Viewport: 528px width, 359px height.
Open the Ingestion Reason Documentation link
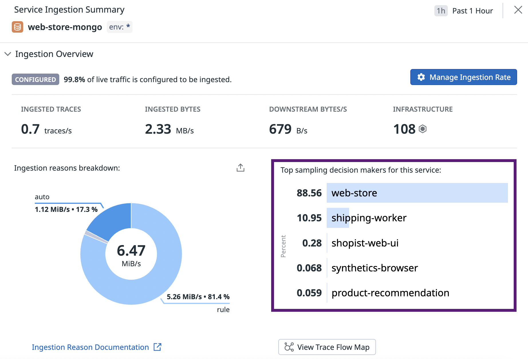[90, 347]
